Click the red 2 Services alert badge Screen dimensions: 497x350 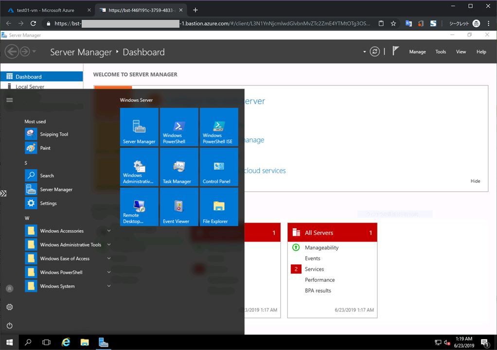pyautogui.click(x=296, y=269)
